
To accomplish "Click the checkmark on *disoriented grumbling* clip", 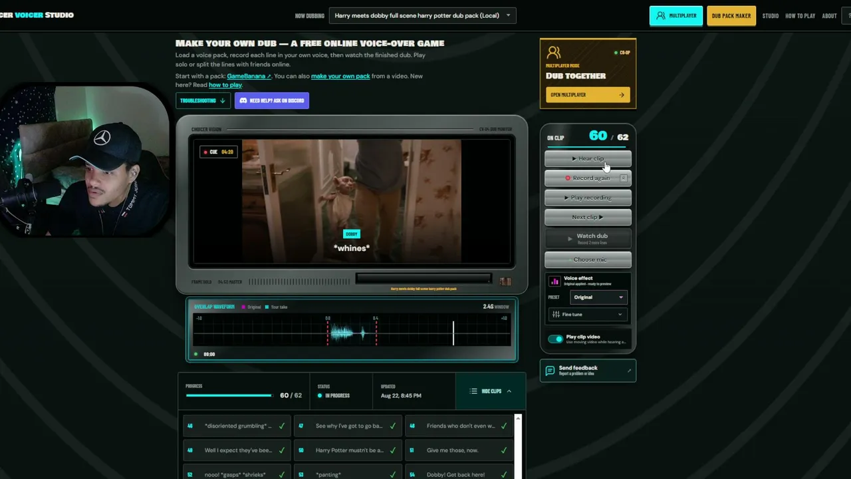I will click(282, 426).
